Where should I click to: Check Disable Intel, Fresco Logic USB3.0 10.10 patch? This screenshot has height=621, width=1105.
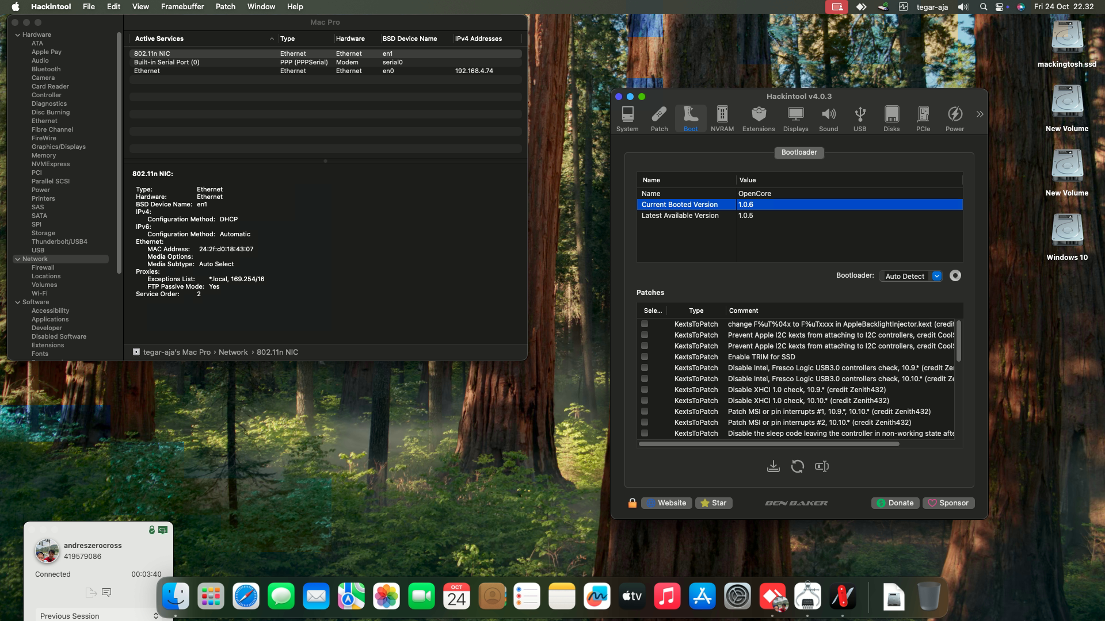645,379
